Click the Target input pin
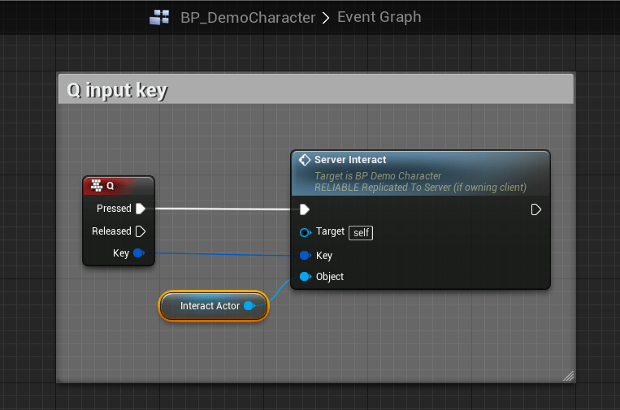 [305, 232]
